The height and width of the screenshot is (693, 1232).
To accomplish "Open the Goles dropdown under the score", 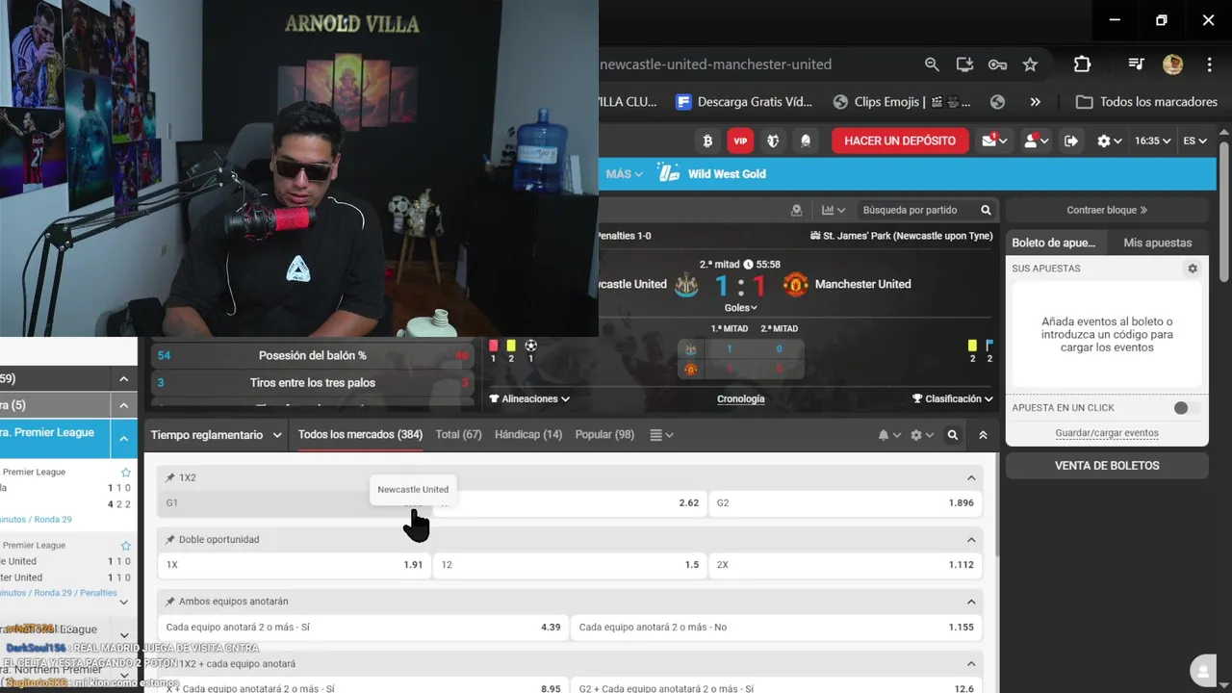I will [740, 308].
